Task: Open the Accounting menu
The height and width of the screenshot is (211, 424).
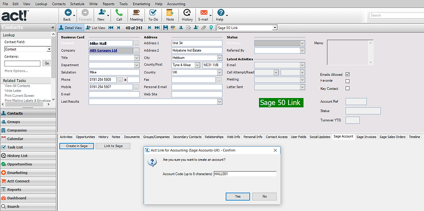Action: (176, 4)
